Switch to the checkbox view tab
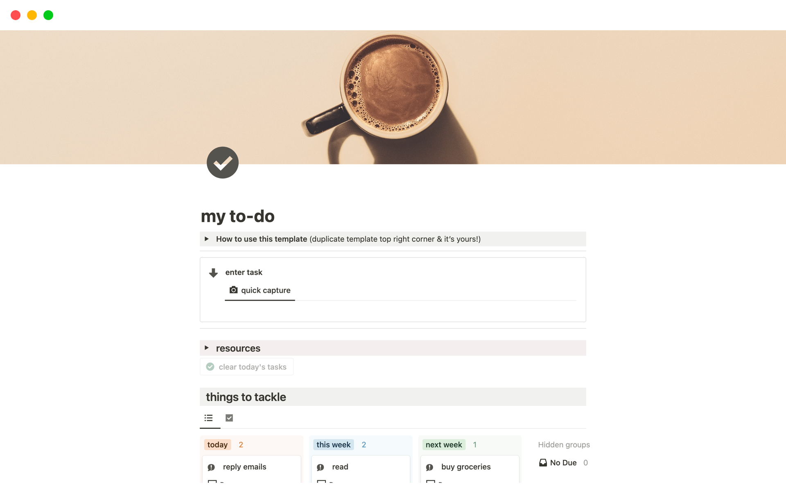Image resolution: width=786 pixels, height=491 pixels. [x=229, y=418]
